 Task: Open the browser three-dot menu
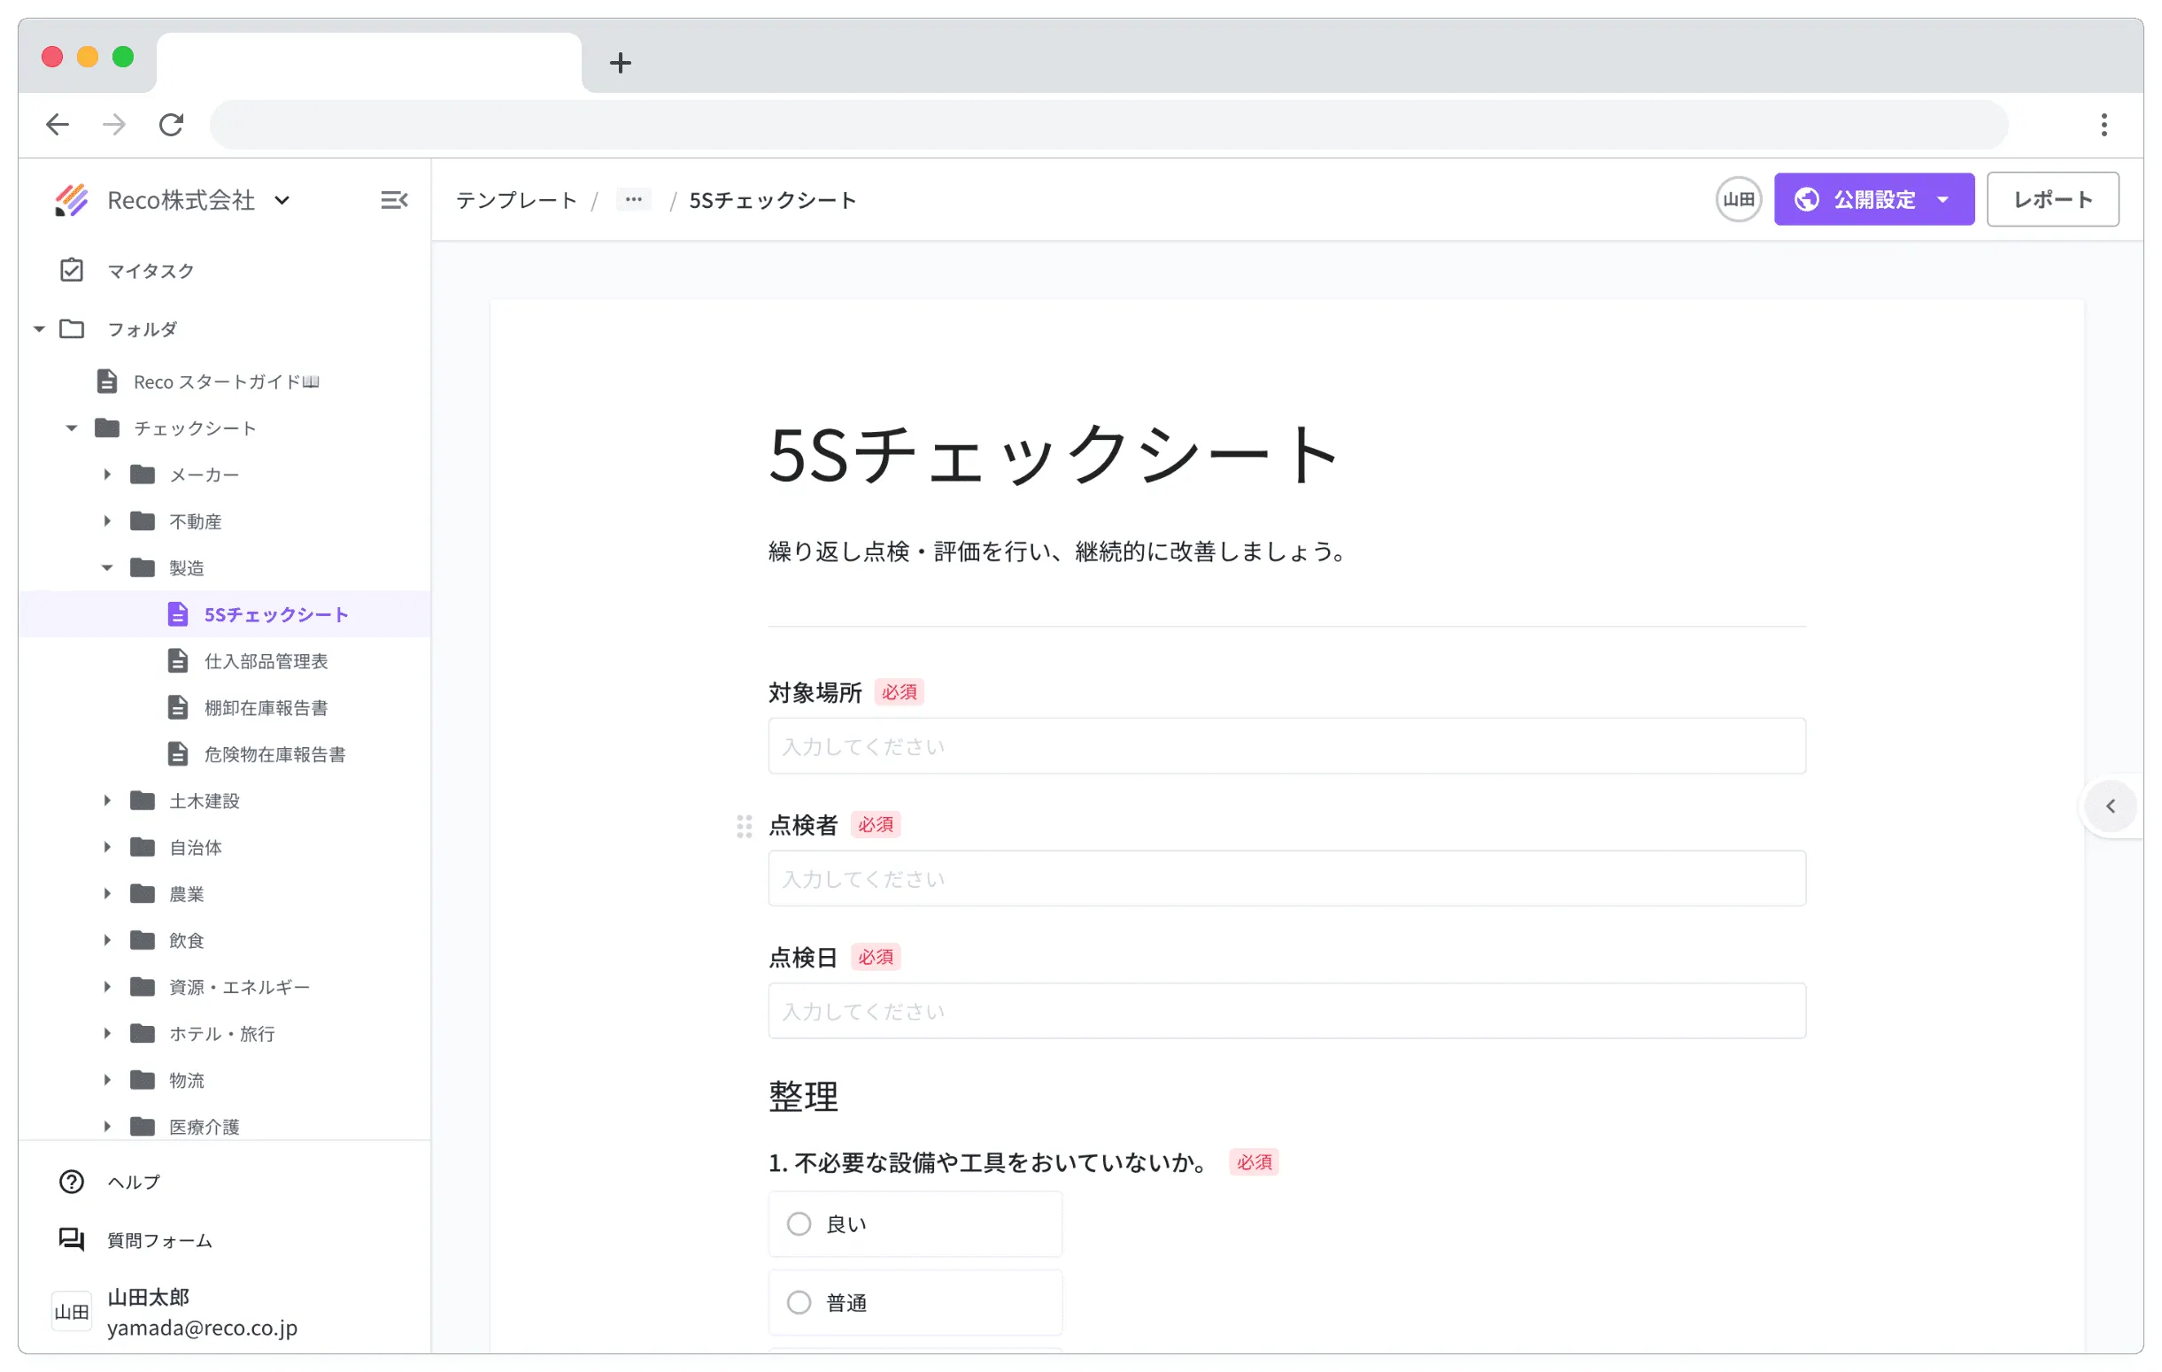coord(2104,125)
